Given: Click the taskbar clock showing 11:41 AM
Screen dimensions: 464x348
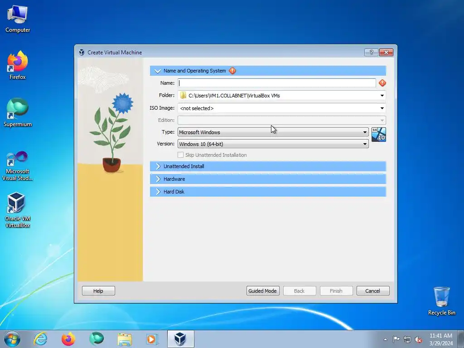Looking at the screenshot, I should [441, 339].
